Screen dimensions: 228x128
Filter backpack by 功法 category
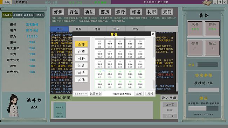click(x=81, y=72)
